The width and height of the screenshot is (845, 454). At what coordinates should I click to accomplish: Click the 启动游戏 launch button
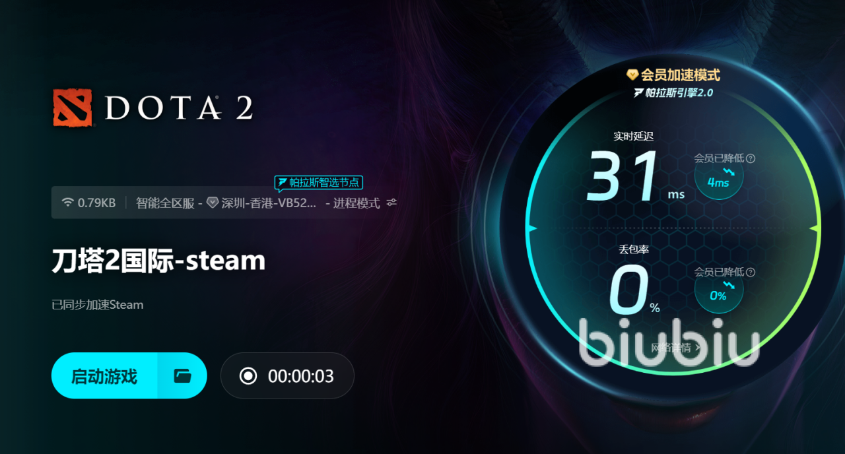click(104, 376)
